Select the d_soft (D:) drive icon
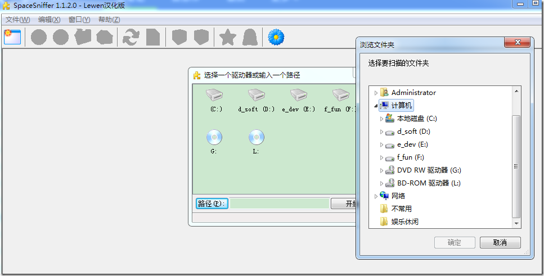Viewport: 544px width, 276px height. (257, 94)
